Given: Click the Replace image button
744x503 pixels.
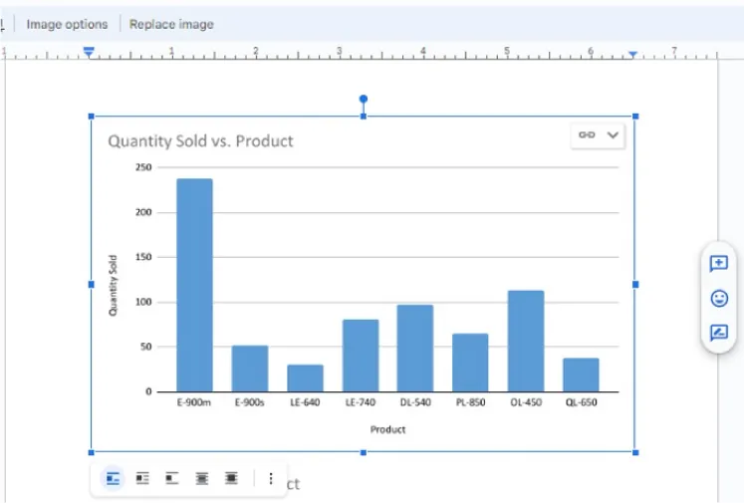Looking at the screenshot, I should 171,24.
